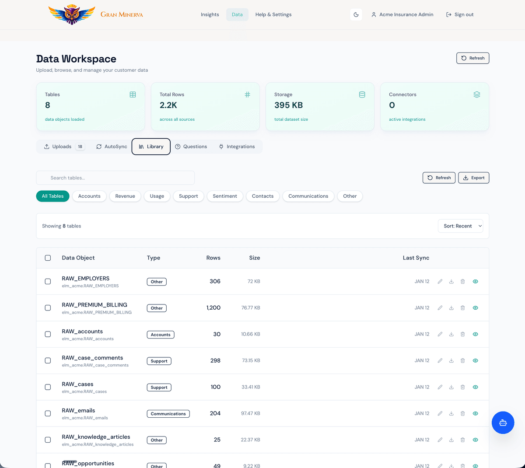
Task: Open the Sort: Recent dropdown
Action: pyautogui.click(x=460, y=226)
